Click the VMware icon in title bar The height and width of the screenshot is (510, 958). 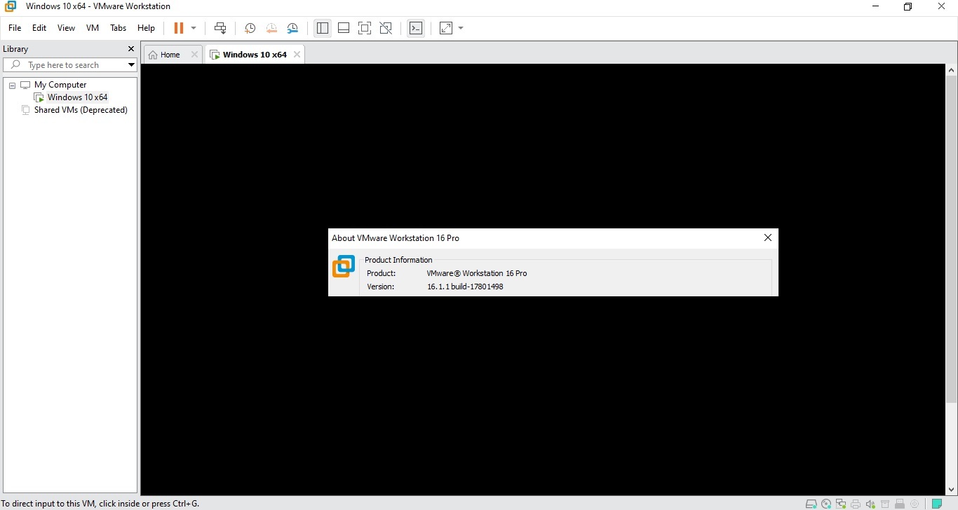pyautogui.click(x=11, y=6)
